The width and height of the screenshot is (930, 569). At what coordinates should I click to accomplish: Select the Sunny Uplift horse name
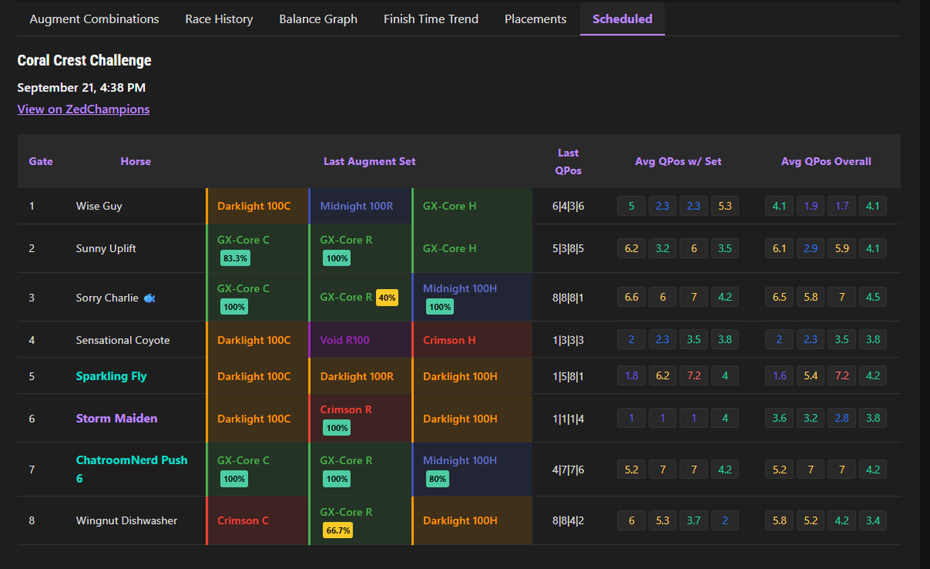coord(106,248)
